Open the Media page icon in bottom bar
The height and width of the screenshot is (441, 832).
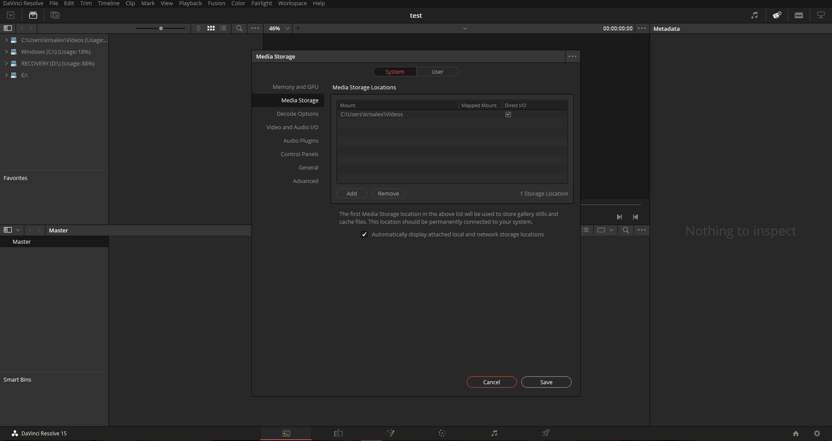(x=286, y=433)
